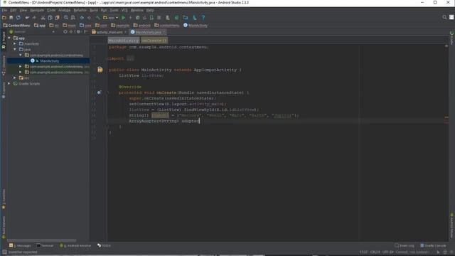Expand the third com.example.android.contextmenu package
This screenshot has width=455, height=256.
(21, 72)
